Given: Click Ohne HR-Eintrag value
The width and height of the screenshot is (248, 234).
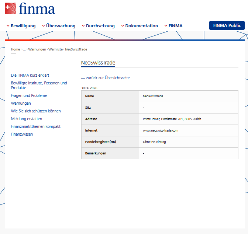Looking at the screenshot, I should click(154, 142).
